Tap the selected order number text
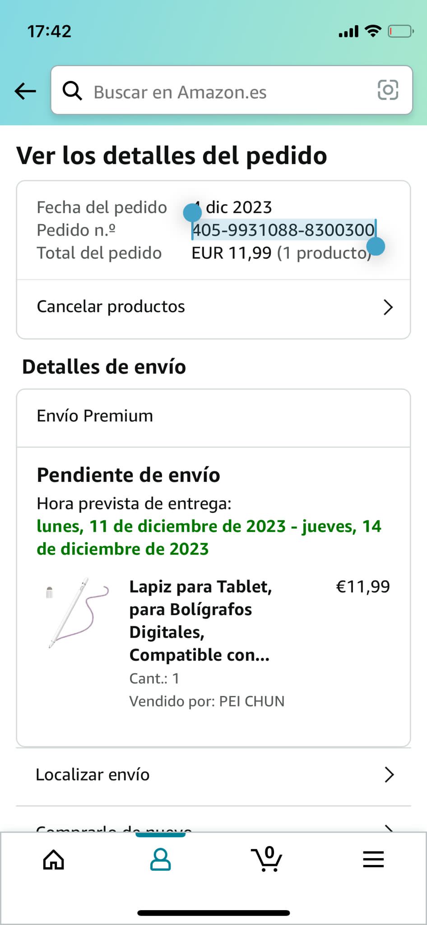This screenshot has width=427, height=925. (x=283, y=230)
